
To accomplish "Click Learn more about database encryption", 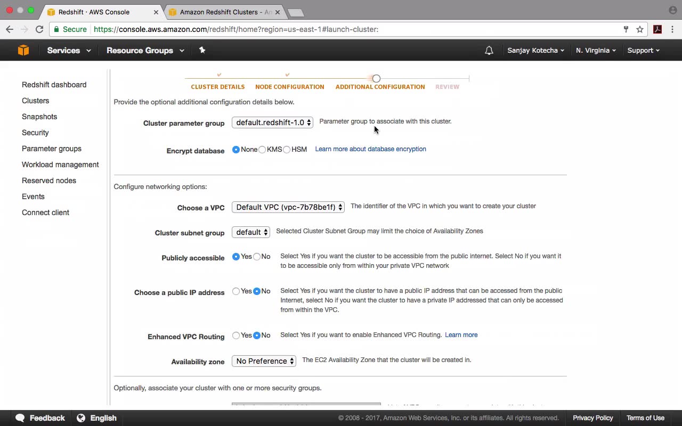I will click(371, 149).
